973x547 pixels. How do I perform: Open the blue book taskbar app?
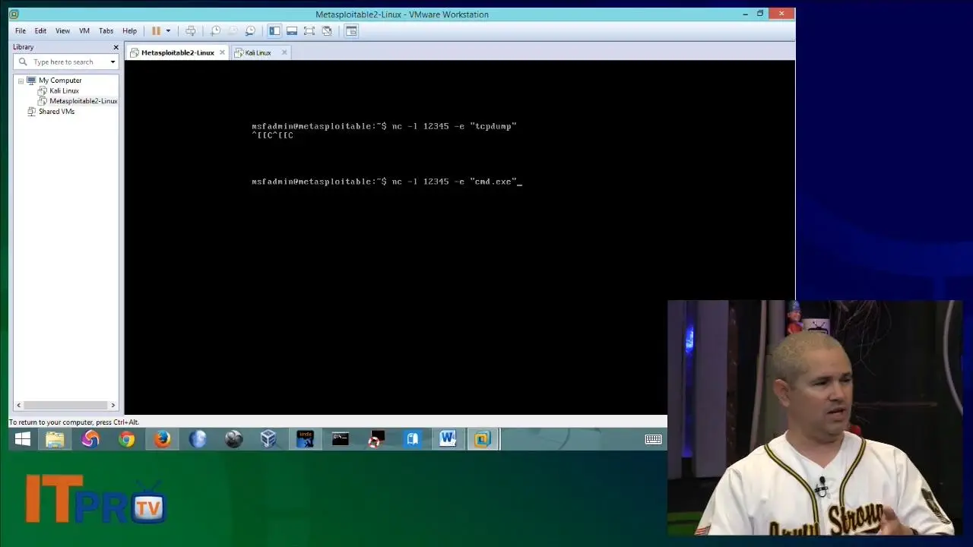[412, 439]
